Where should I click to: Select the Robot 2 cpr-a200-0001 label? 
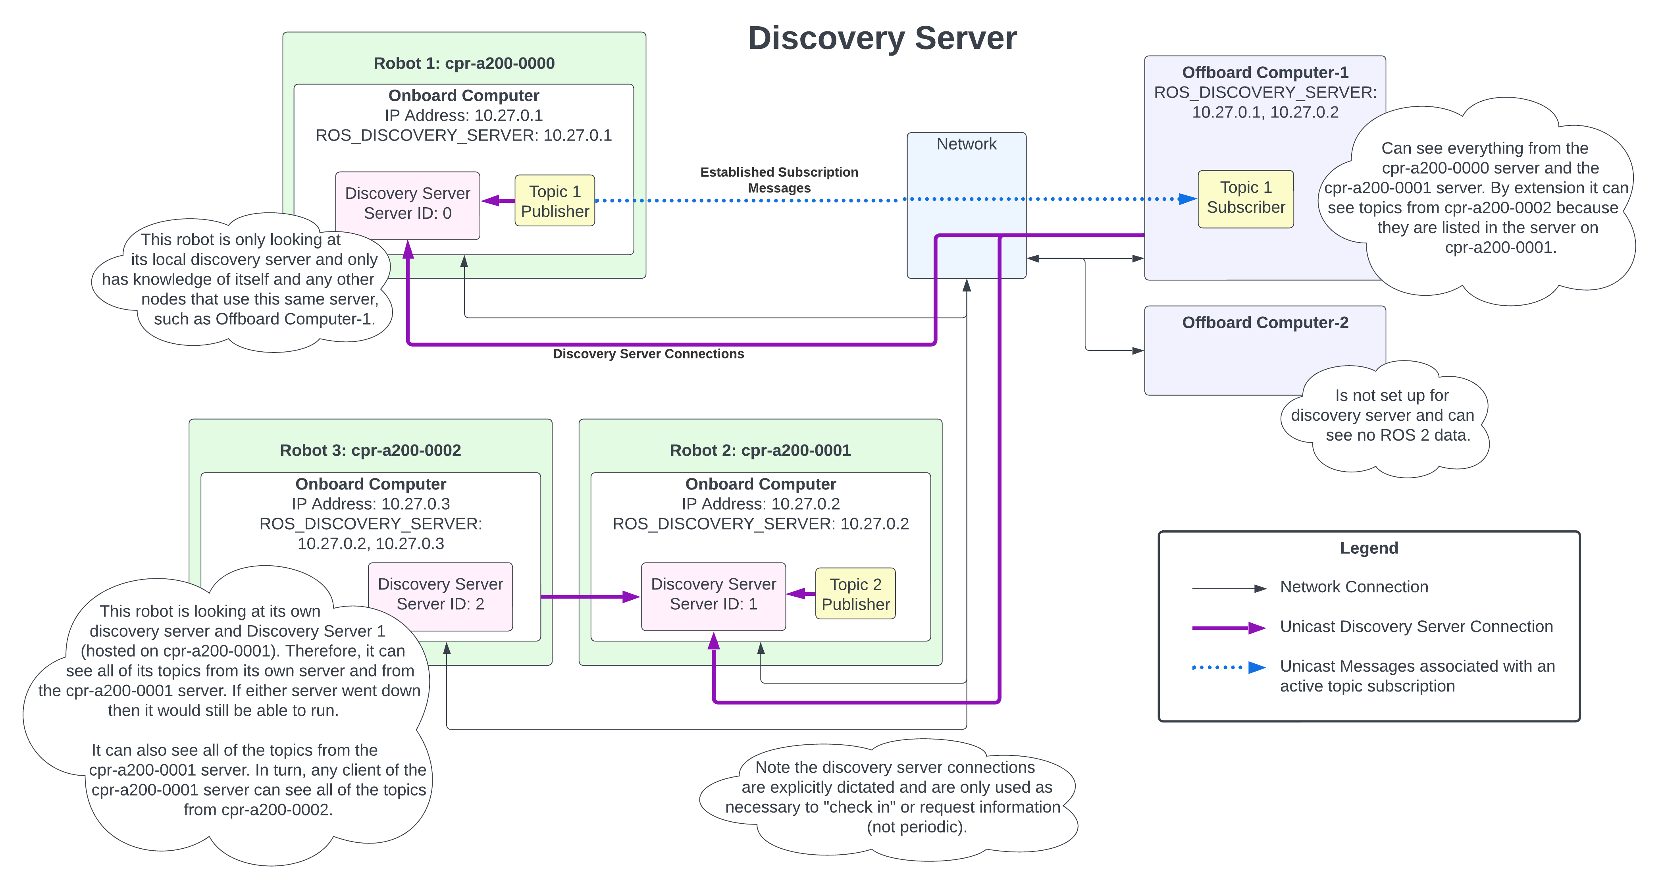(x=760, y=450)
